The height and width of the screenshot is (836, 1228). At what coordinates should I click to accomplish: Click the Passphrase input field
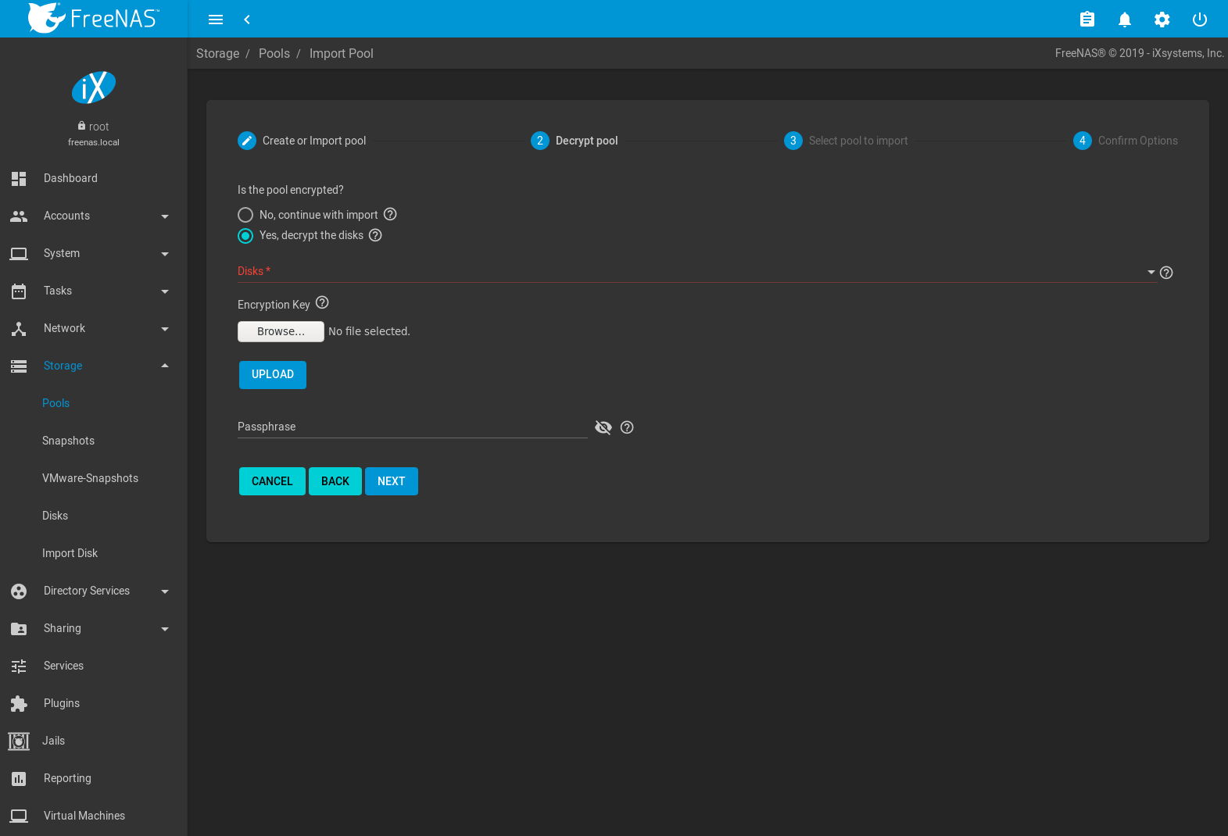coord(412,427)
